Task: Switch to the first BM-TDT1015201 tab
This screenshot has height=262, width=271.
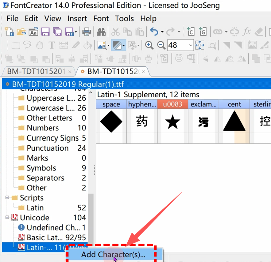Action: 36,71
